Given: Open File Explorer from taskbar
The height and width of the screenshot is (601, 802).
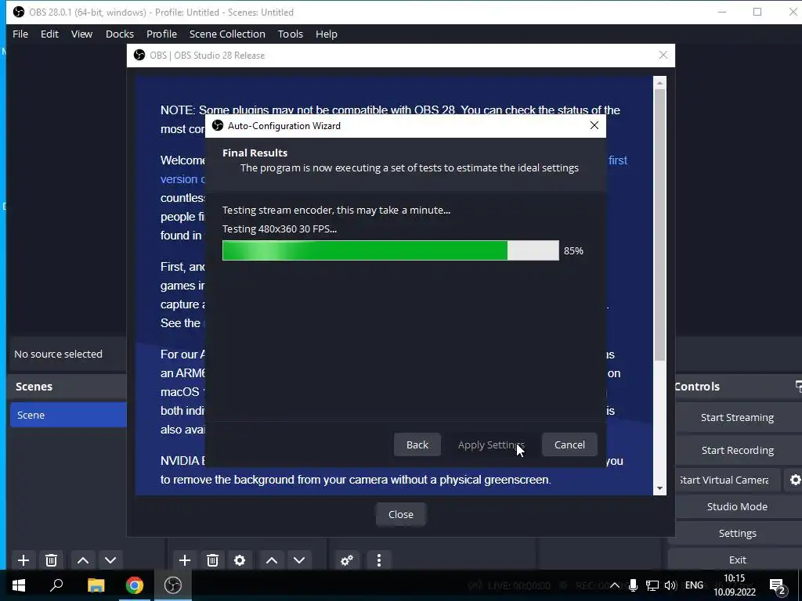Looking at the screenshot, I should (96, 585).
